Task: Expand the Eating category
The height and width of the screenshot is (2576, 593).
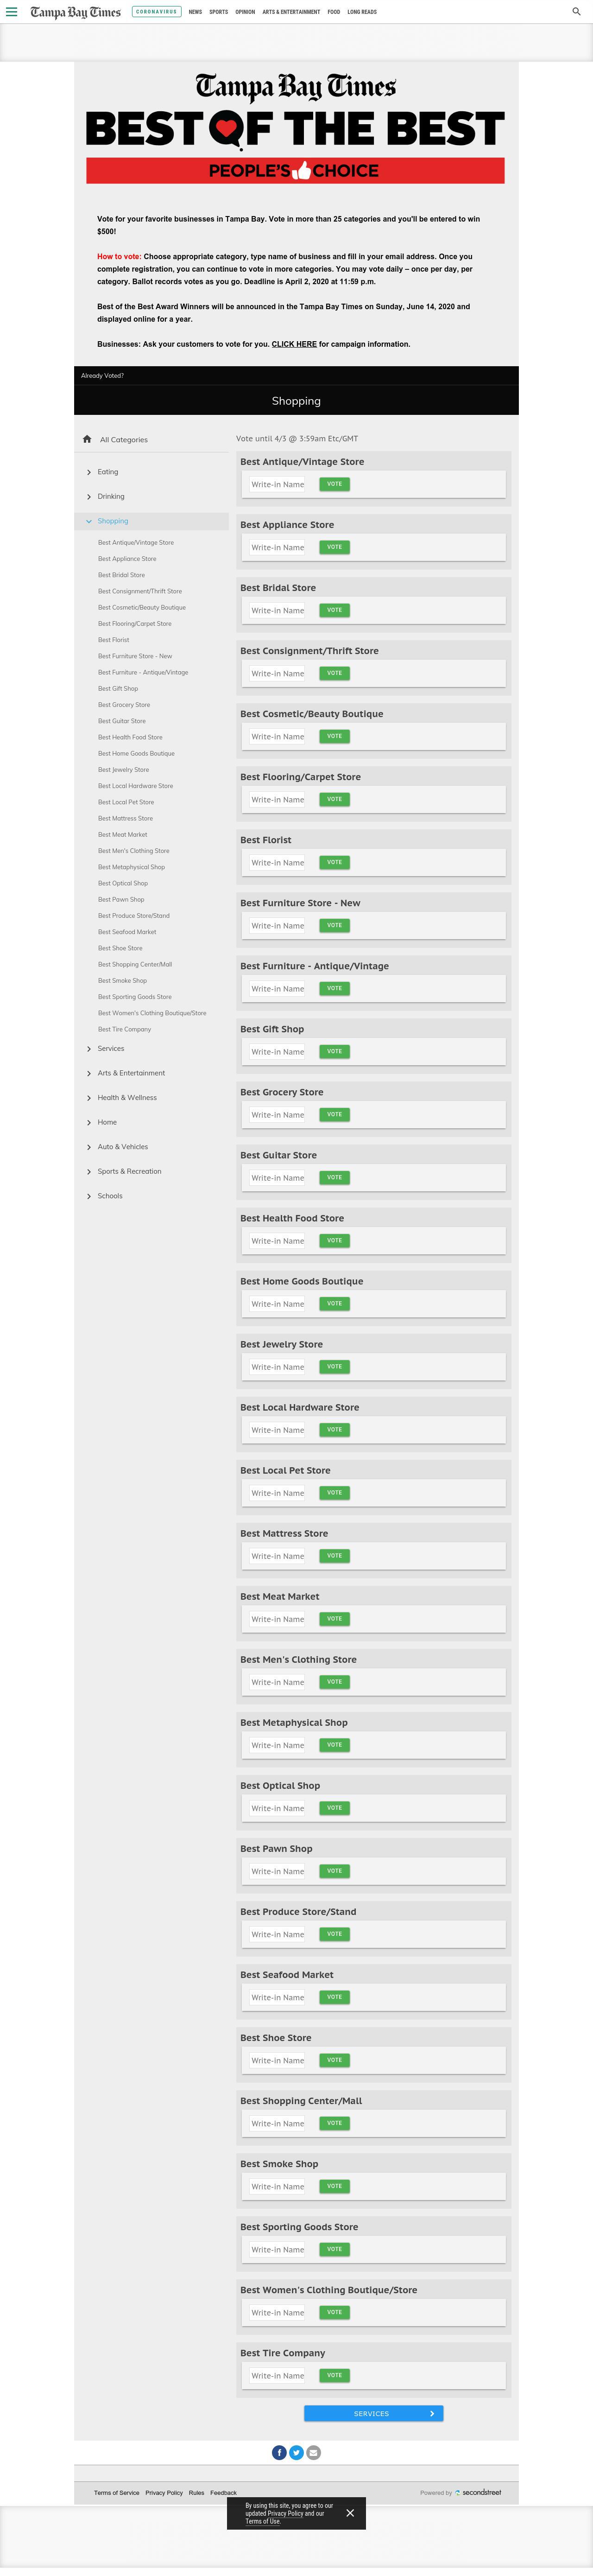Action: coord(108,472)
